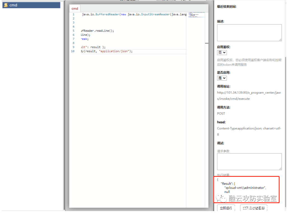Switch to the cmd editor tab
This screenshot has width=287, height=213.
(x=75, y=9)
